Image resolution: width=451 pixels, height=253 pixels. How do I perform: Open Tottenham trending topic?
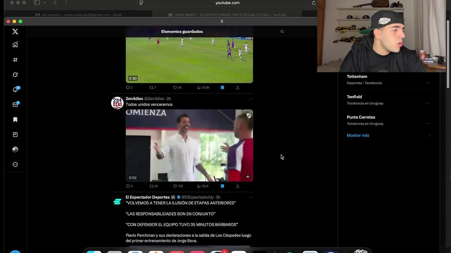[x=357, y=77]
